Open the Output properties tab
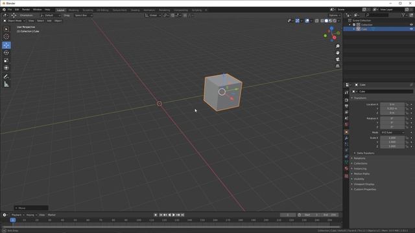This screenshot has height=233, width=415. [x=346, y=106]
